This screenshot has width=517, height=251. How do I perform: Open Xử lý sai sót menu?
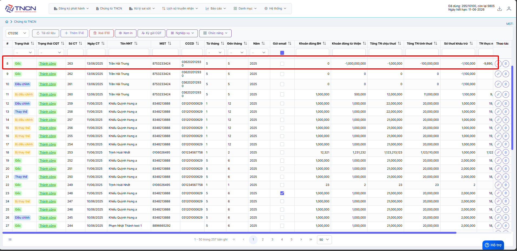coord(142,9)
